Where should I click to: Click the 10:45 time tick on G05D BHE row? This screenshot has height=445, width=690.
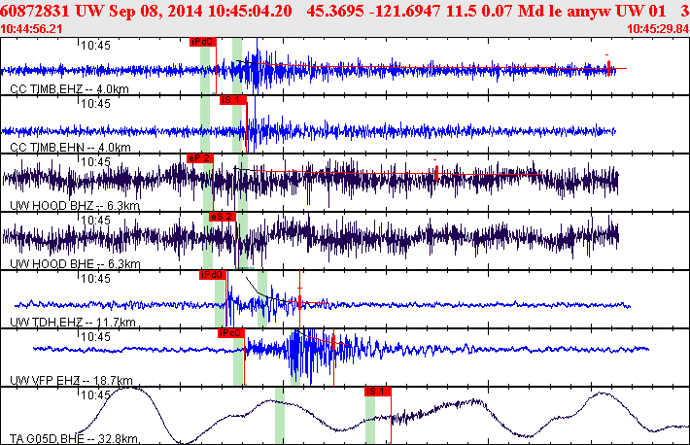coord(95,395)
